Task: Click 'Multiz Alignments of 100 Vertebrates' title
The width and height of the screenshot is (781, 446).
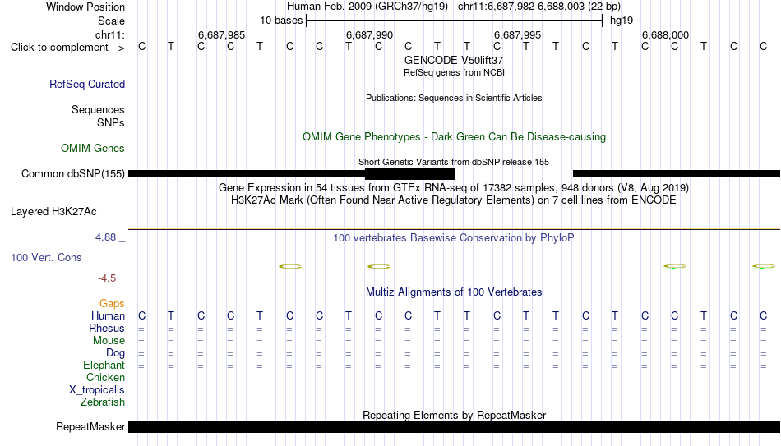Action: coord(454,292)
